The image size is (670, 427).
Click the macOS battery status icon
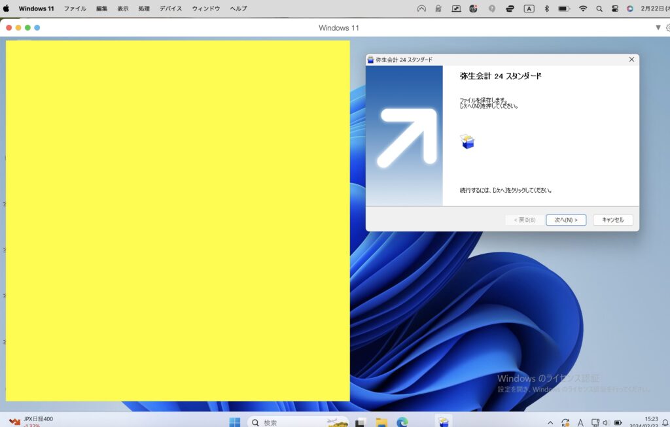(x=564, y=9)
